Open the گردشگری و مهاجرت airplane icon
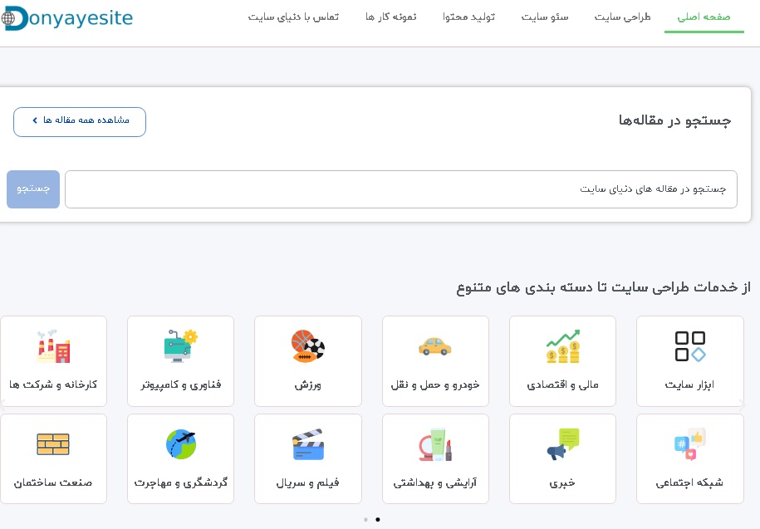This screenshot has width=760, height=529. pyautogui.click(x=180, y=444)
